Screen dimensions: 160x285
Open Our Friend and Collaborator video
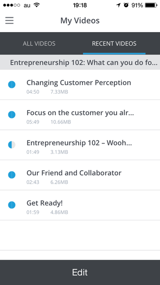(x=80, y=175)
